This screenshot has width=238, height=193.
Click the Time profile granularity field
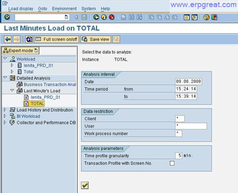pyautogui.click(x=178, y=156)
